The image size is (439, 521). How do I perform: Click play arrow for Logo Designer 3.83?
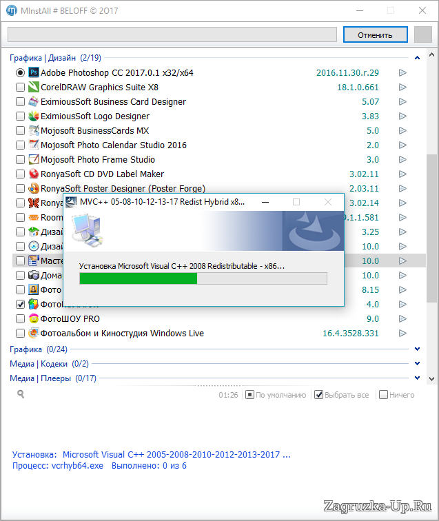pyautogui.click(x=402, y=116)
